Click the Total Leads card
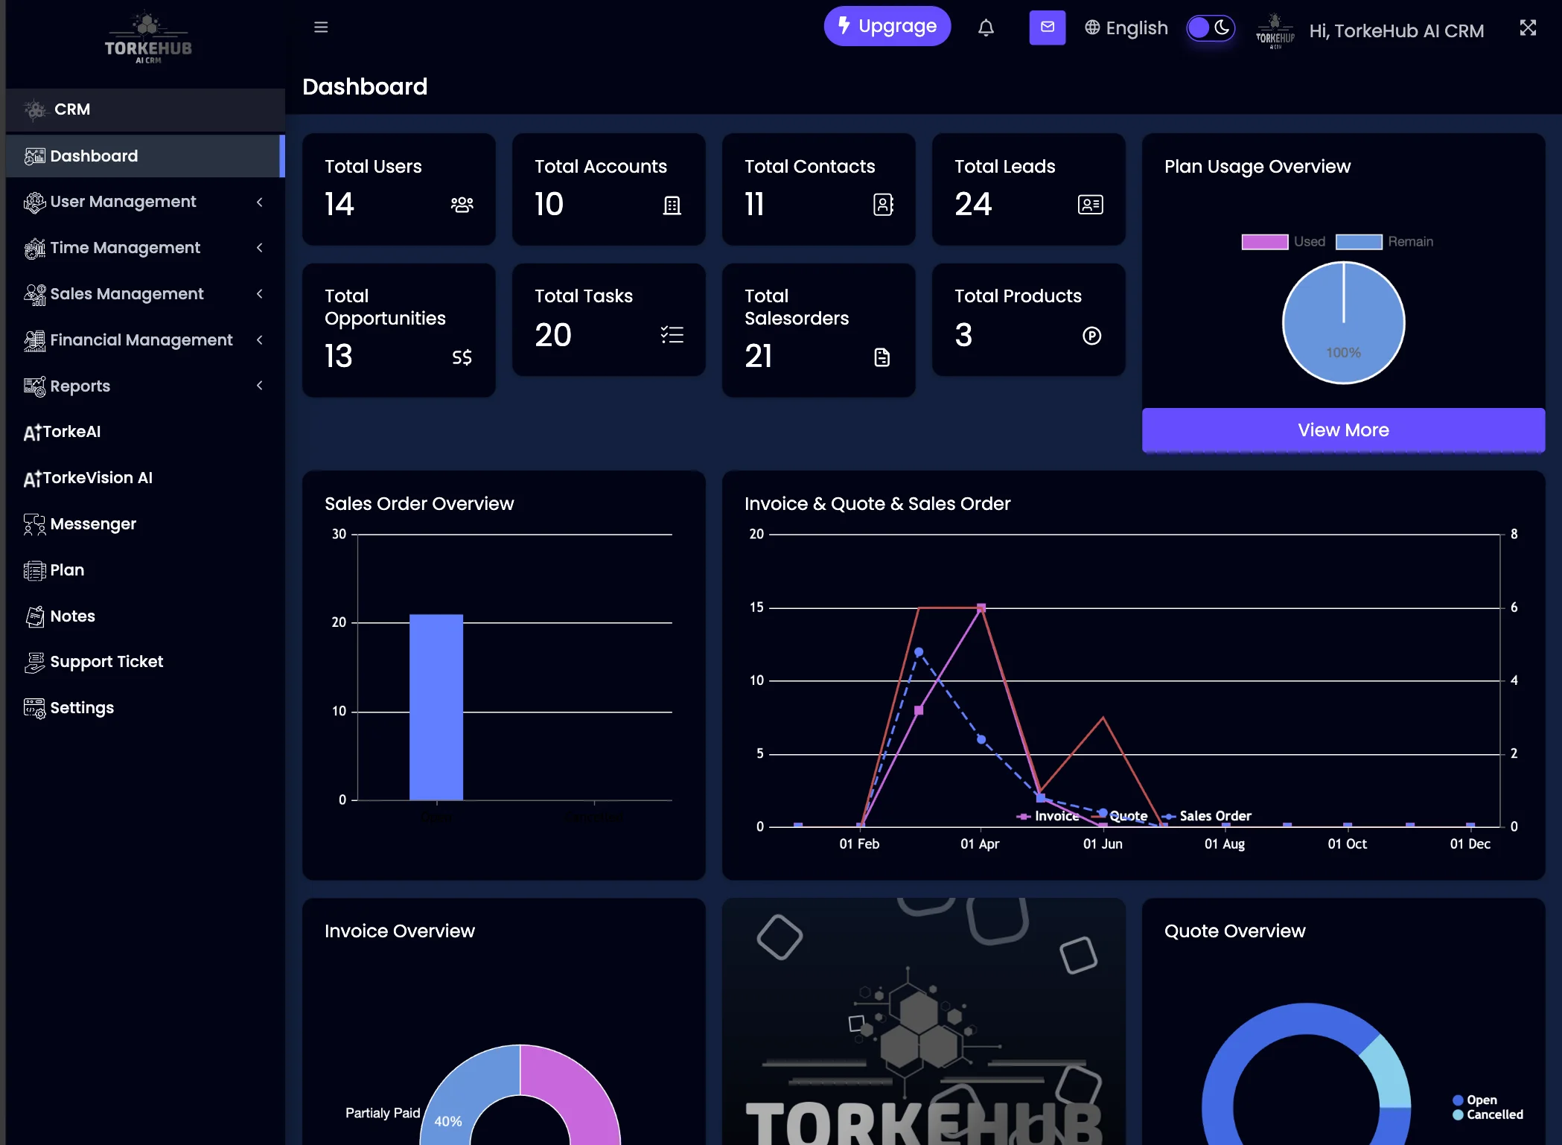Screen dimensions: 1562x1145 (1028, 189)
